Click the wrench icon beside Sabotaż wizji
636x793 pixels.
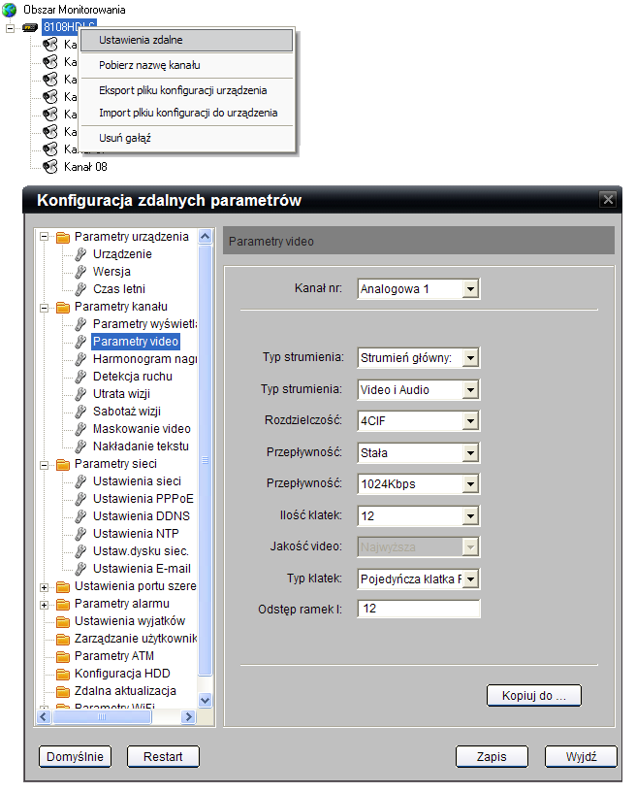(80, 412)
